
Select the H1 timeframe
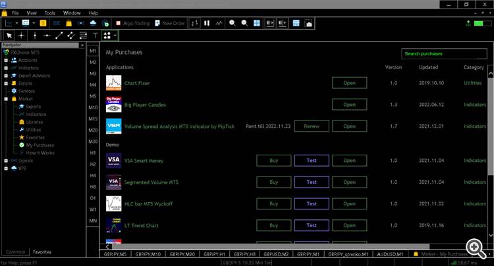point(93,153)
